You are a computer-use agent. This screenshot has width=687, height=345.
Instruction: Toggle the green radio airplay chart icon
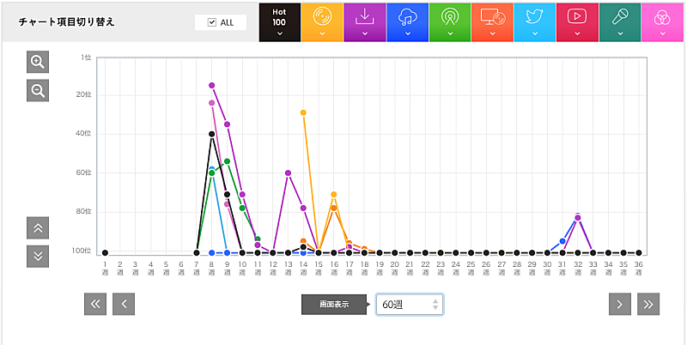(x=449, y=21)
